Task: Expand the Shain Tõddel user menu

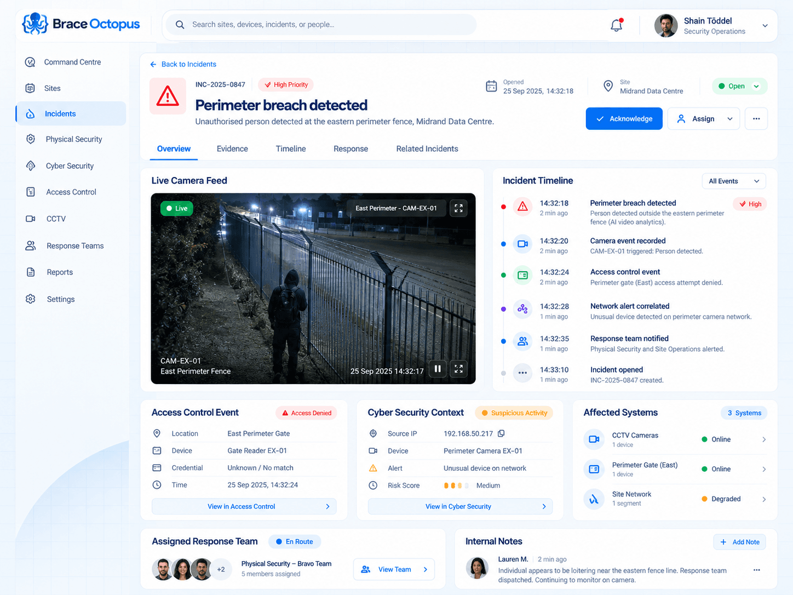Action: point(765,26)
